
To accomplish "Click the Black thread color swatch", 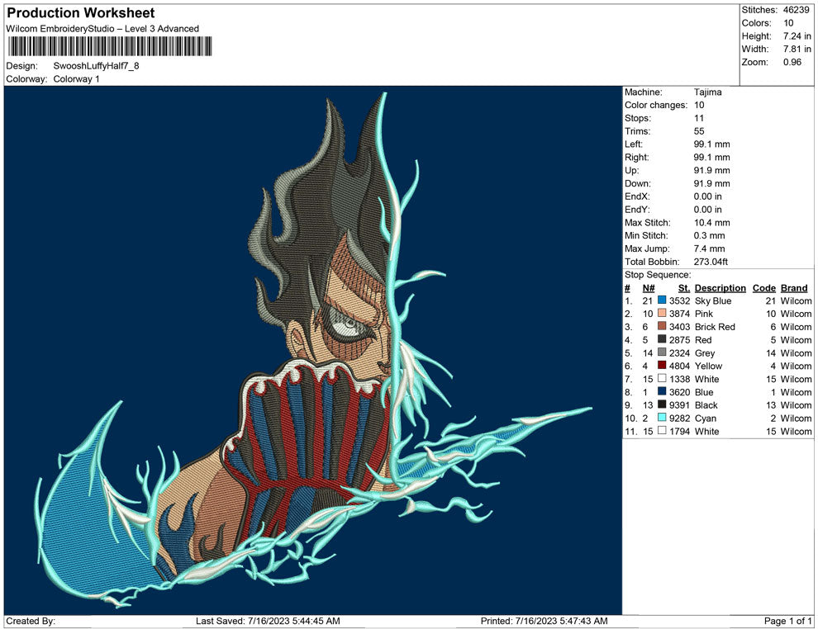I will [x=662, y=405].
